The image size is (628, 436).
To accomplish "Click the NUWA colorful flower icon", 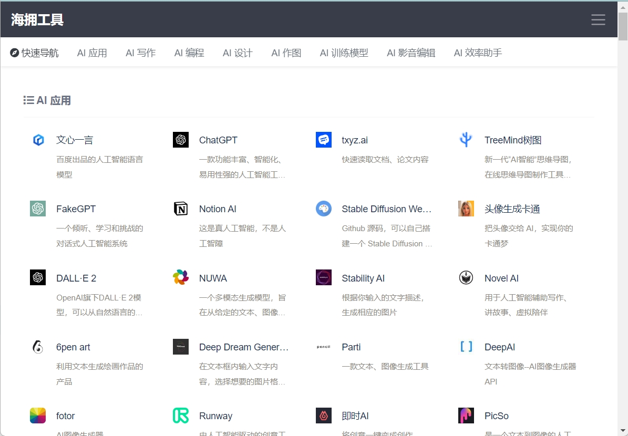I will pyautogui.click(x=181, y=277).
